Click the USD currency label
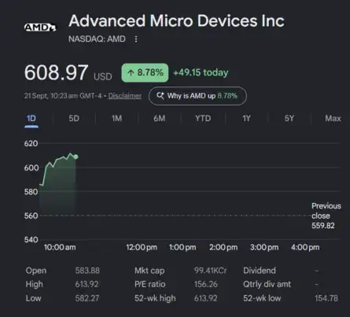 [x=103, y=76]
